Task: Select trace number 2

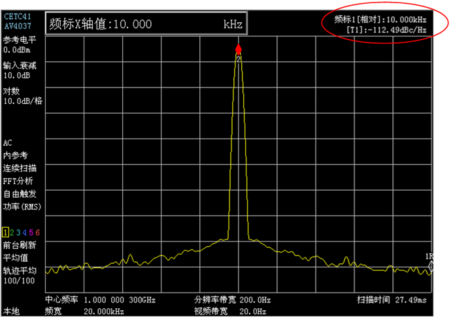Action: [12, 233]
